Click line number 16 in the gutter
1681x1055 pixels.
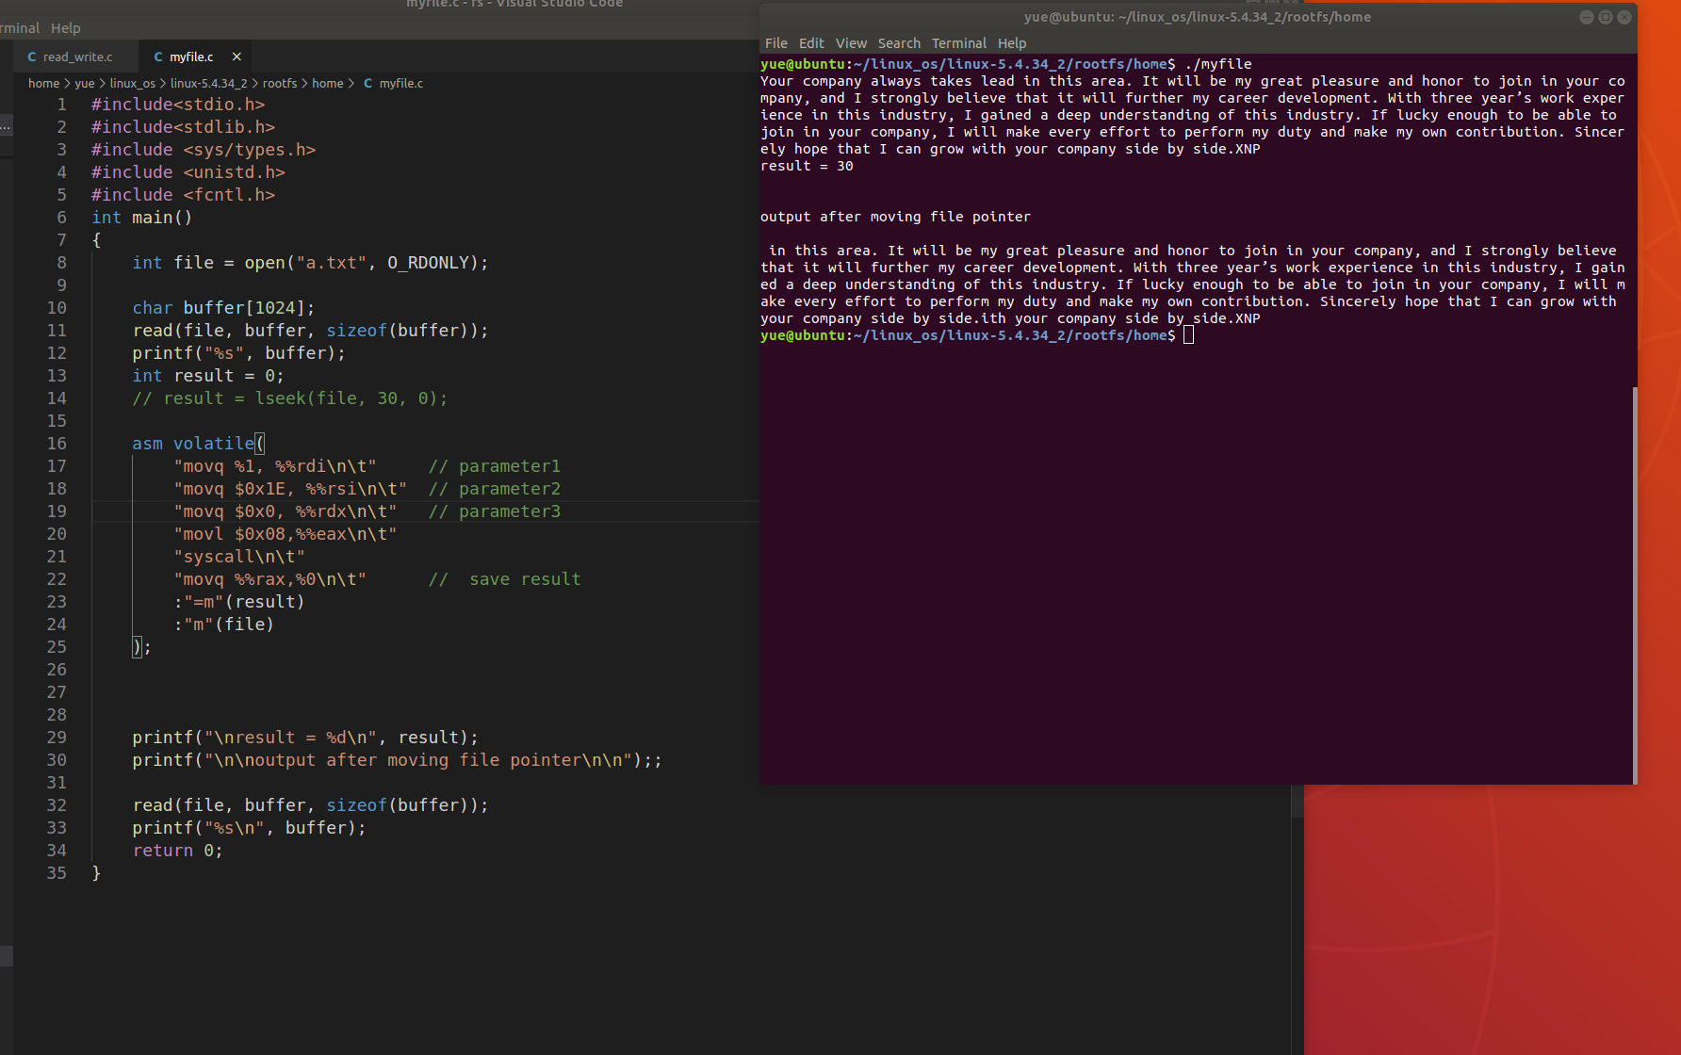[57, 444]
